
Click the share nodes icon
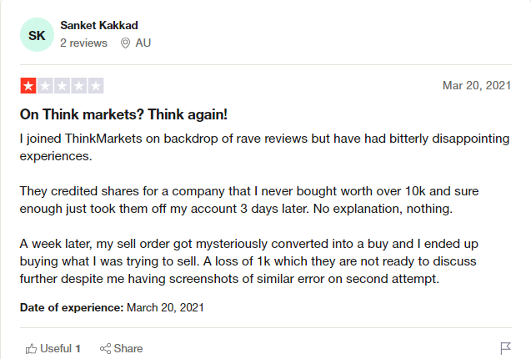[x=105, y=349]
